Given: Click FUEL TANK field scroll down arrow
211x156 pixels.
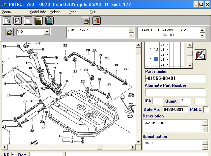Looking at the screenshot, I should pyautogui.click(x=131, y=36).
